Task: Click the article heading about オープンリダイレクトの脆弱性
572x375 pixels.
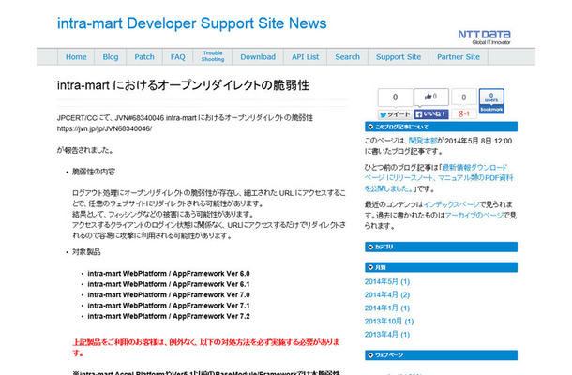Action: [x=183, y=85]
